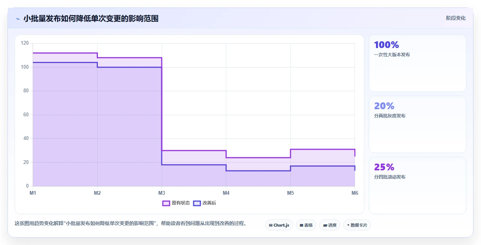Open the 25% 分四批滚动发布 card

418,186
